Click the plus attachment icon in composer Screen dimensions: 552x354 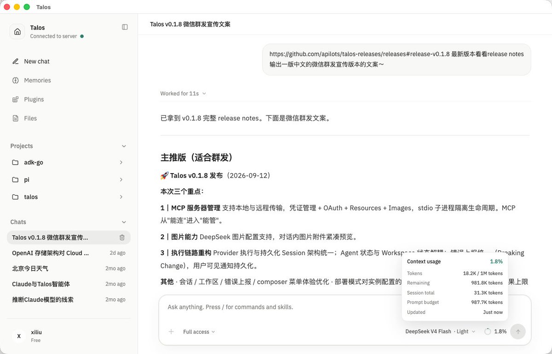point(171,331)
